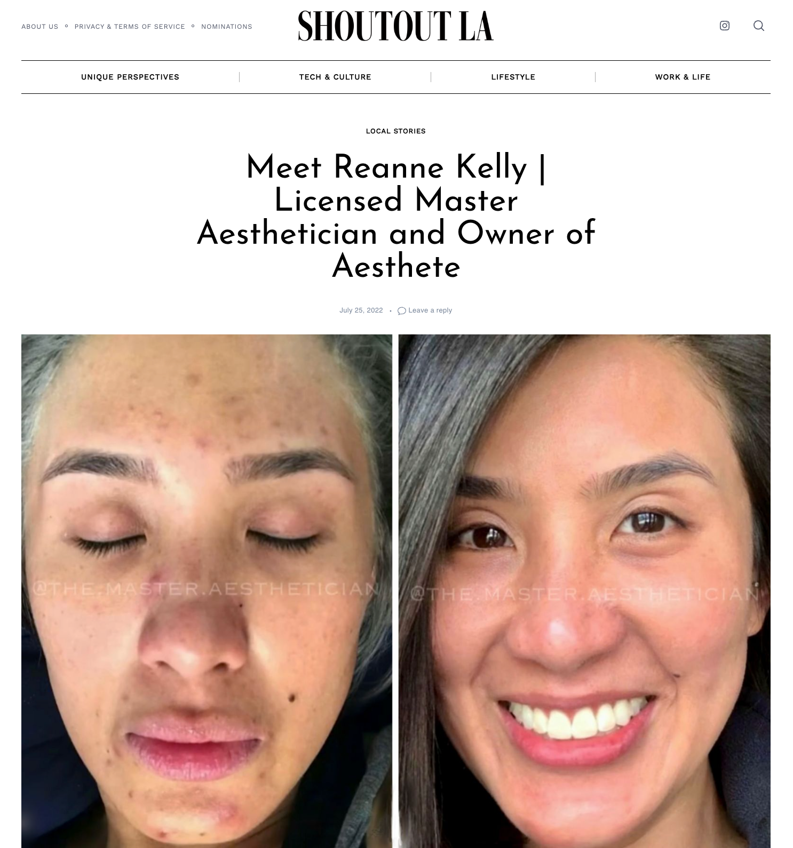The image size is (793, 848).
Task: Click the SHOUTOUT LA logo
Action: click(395, 26)
